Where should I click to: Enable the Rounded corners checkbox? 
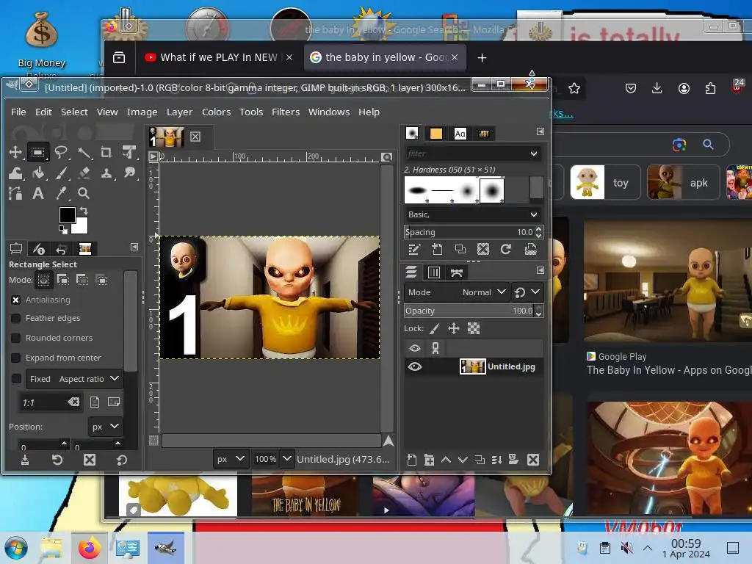[16, 338]
